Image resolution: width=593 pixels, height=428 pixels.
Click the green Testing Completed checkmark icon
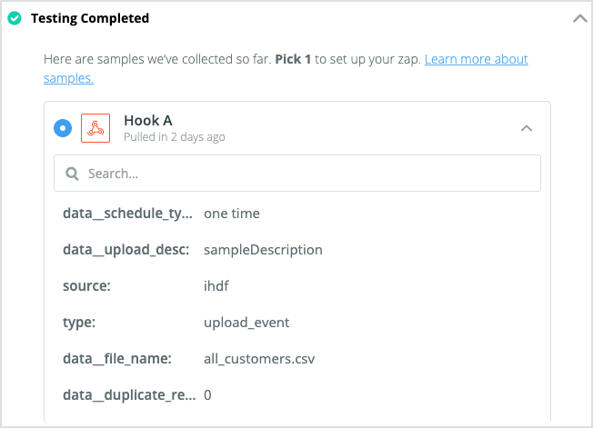[15, 18]
